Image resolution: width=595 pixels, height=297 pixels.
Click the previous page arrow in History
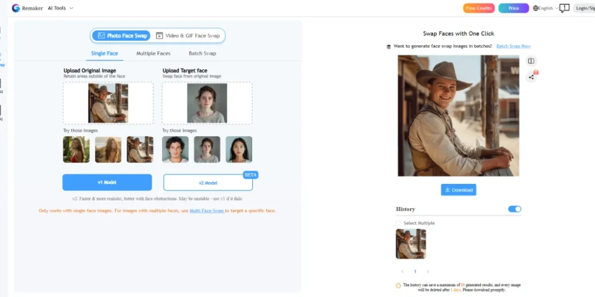pos(402,271)
